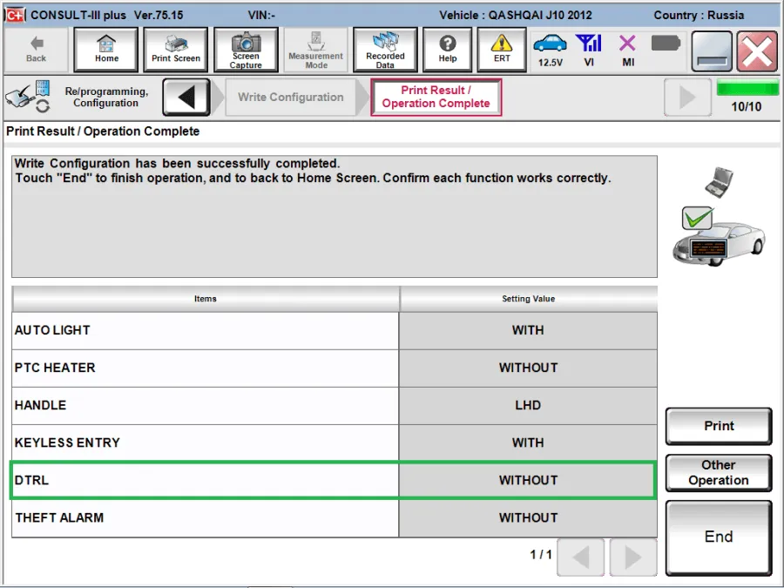Click the Print Screen printer icon
Image resolution: width=784 pixels, height=588 pixels.
click(x=175, y=50)
